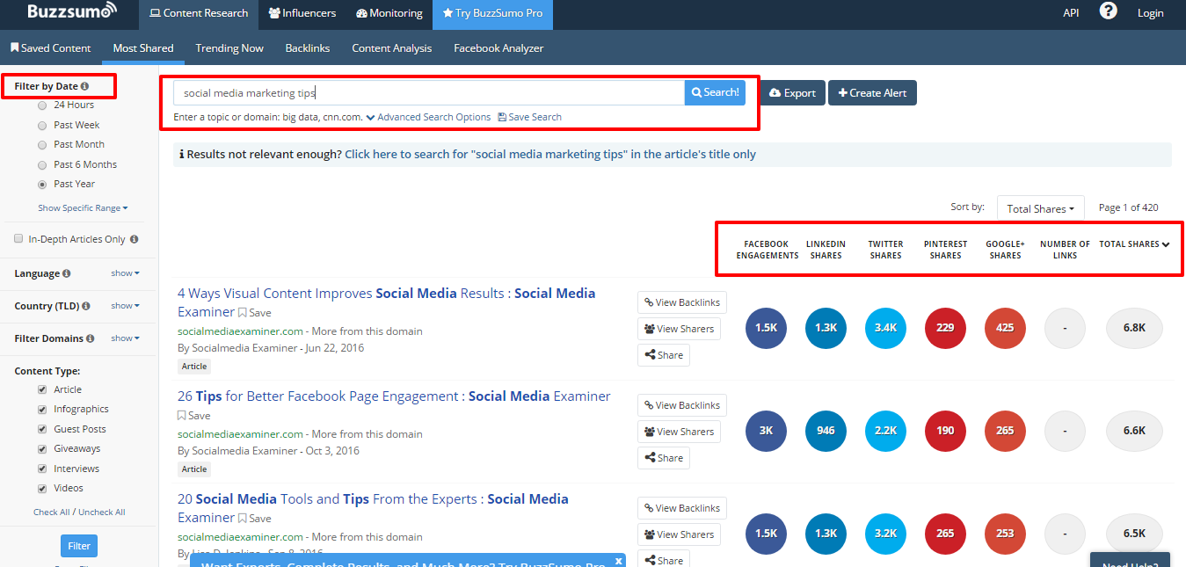This screenshot has width=1186, height=567.
Task: Click the Create Alert button
Action: (872, 92)
